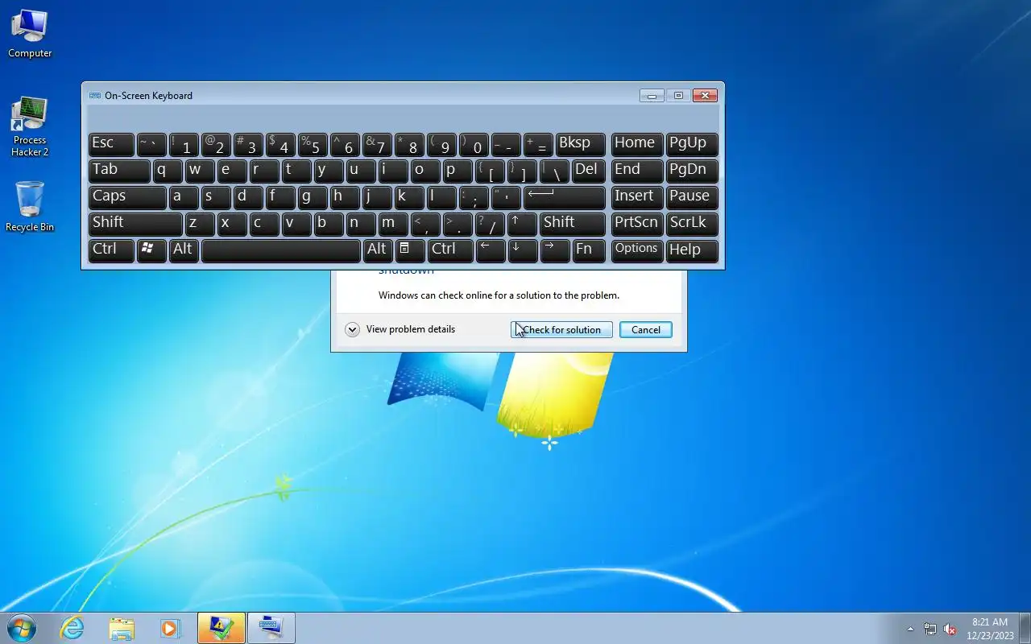The width and height of the screenshot is (1031, 644).
Task: Tap the PrtScn key
Action: click(x=637, y=224)
